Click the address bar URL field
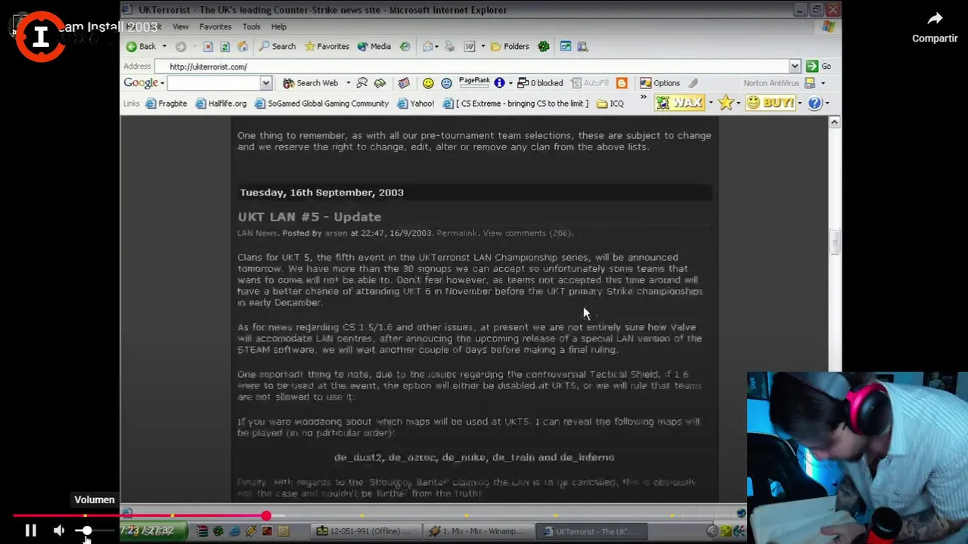968x544 pixels. click(476, 66)
